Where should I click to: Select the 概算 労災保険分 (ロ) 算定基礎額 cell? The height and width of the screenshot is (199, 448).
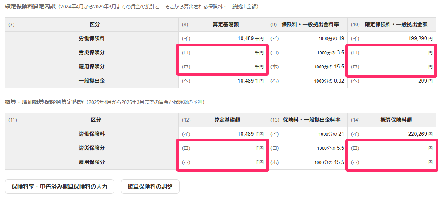point(223,148)
